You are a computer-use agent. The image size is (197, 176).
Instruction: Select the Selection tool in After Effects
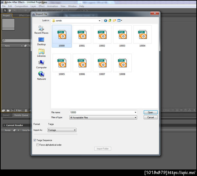(x=5, y=10)
